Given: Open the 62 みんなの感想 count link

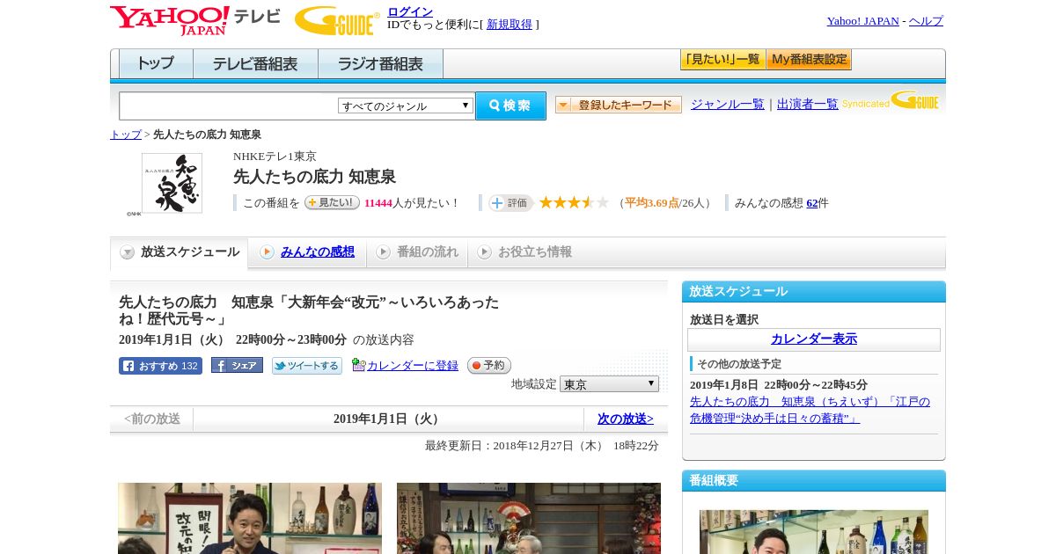Looking at the screenshot, I should click(811, 203).
